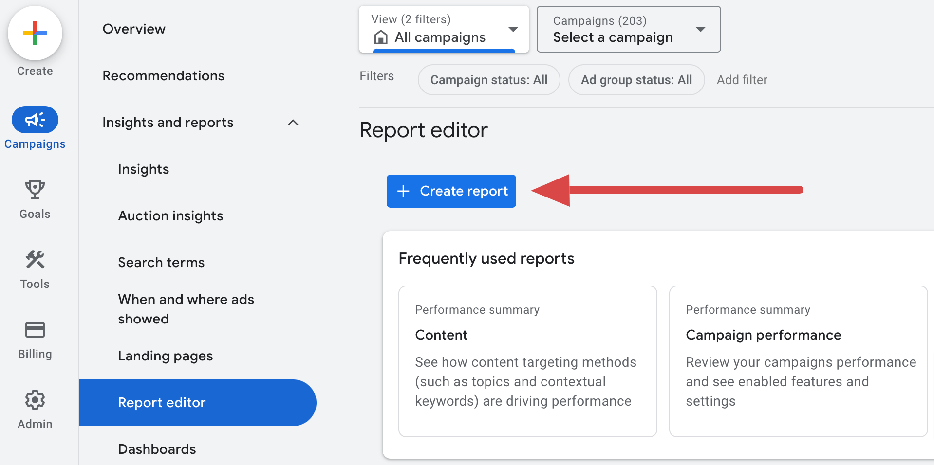This screenshot has height=465, width=934.
Task: Open the Select a campaign dropdown
Action: coord(629,29)
